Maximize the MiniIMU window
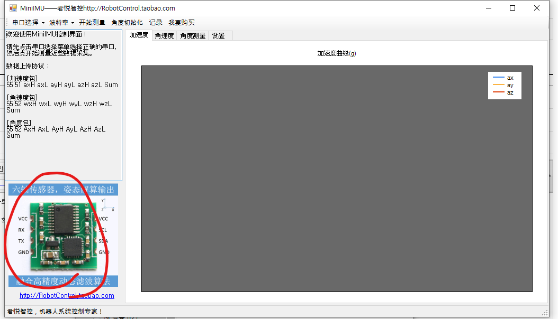The image size is (558, 319). coord(512,8)
